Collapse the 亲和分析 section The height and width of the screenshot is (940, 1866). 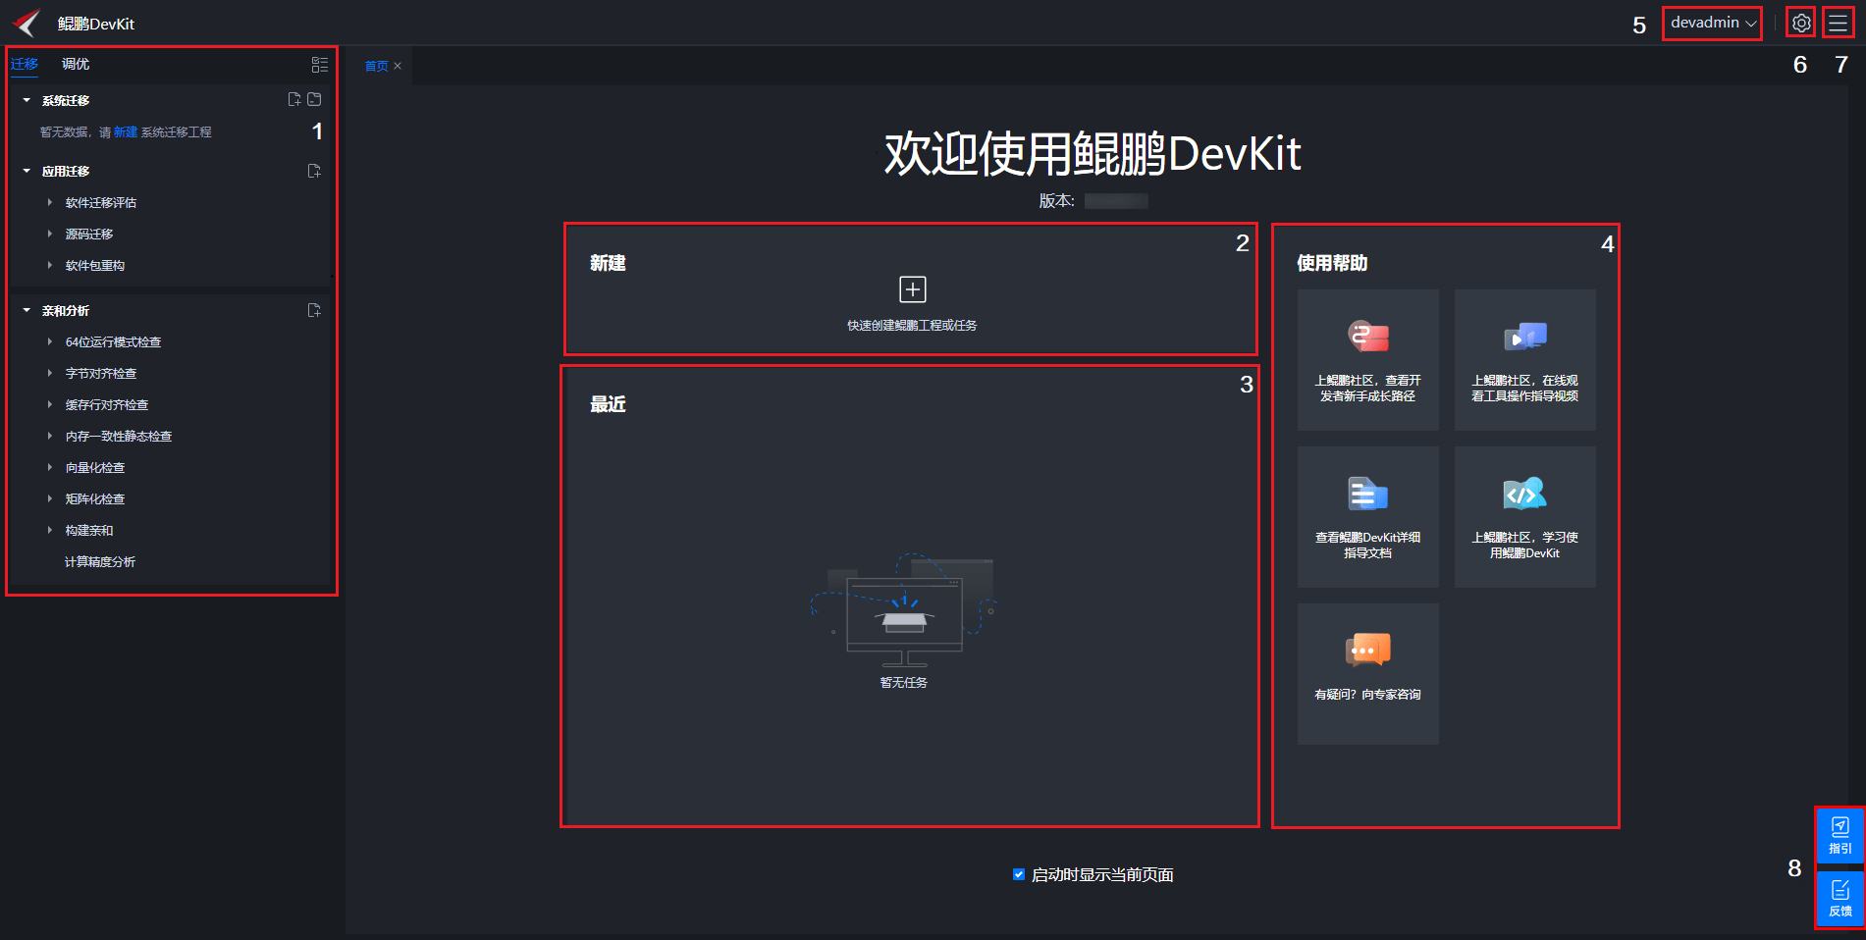[x=27, y=310]
